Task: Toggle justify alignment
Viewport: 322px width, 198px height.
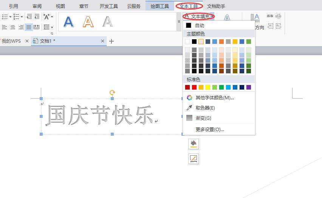Action: [x=29, y=27]
